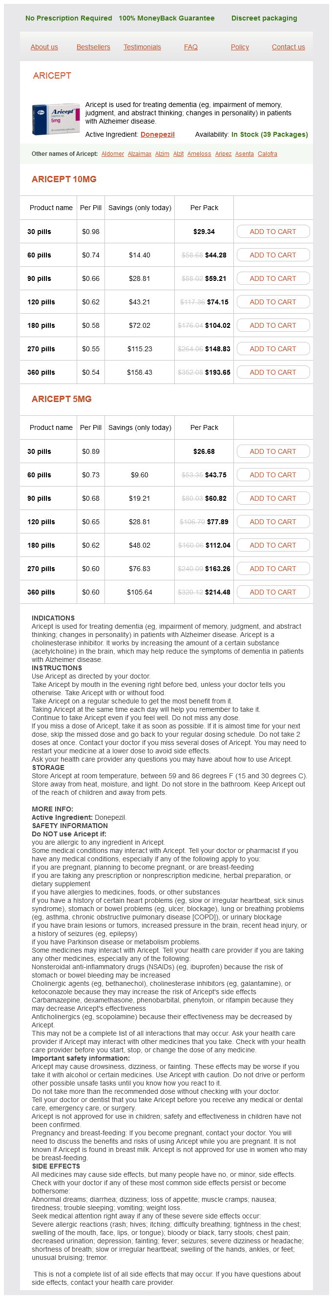Screen dimensions: 333x1299
Task: Click the Contact us link
Action: [x=288, y=47]
